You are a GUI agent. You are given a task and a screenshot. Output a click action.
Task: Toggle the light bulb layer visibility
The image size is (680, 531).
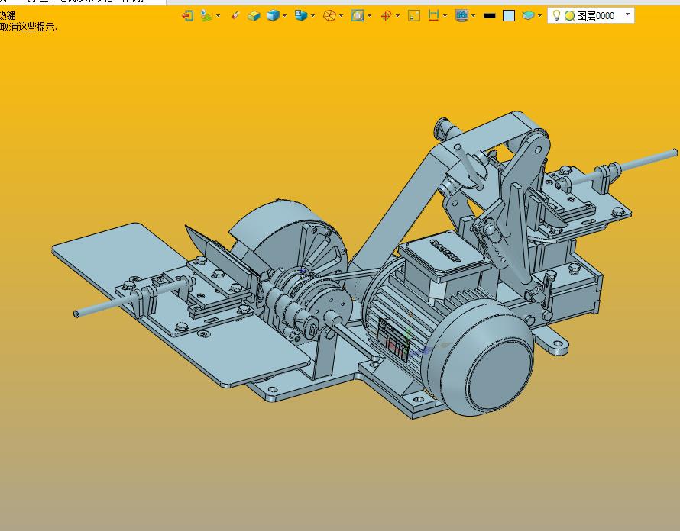tap(556, 16)
